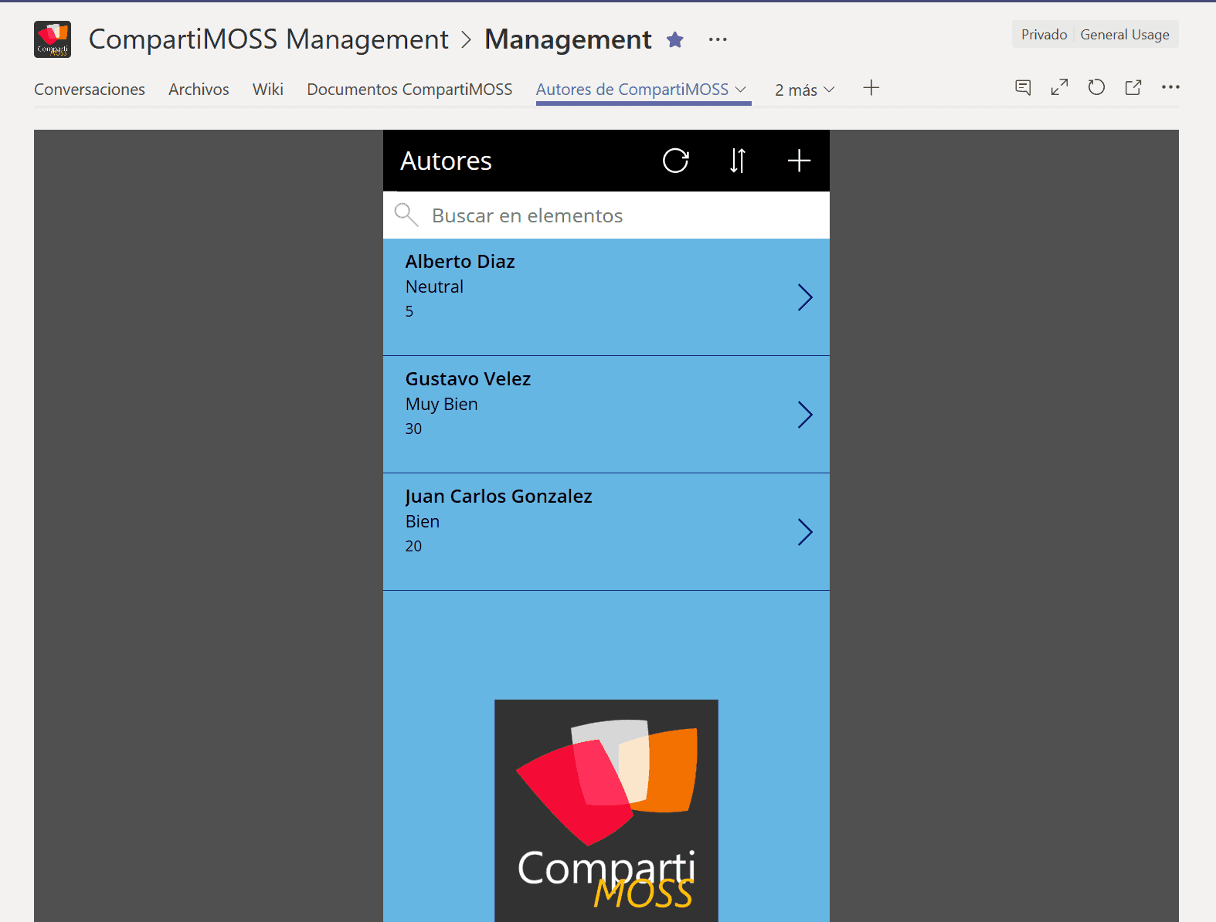The image size is (1216, 922).
Task: Expand the '2 más' tabs dropdown
Action: tap(805, 90)
